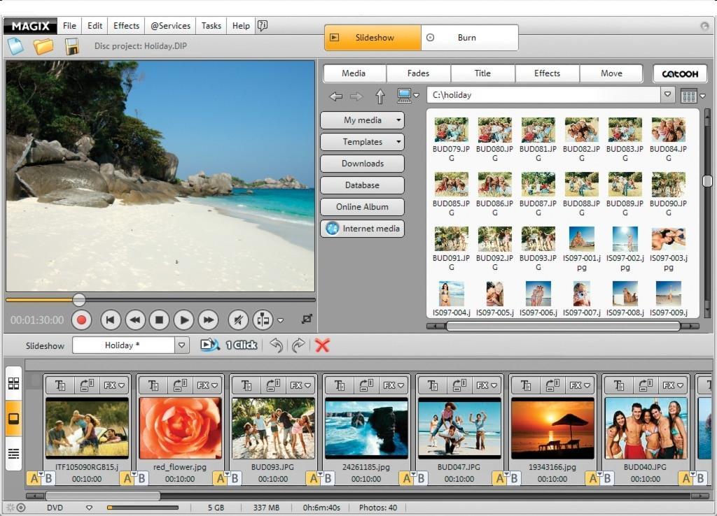Go up one folder level arrow
The height and width of the screenshot is (516, 717).
[x=380, y=96]
